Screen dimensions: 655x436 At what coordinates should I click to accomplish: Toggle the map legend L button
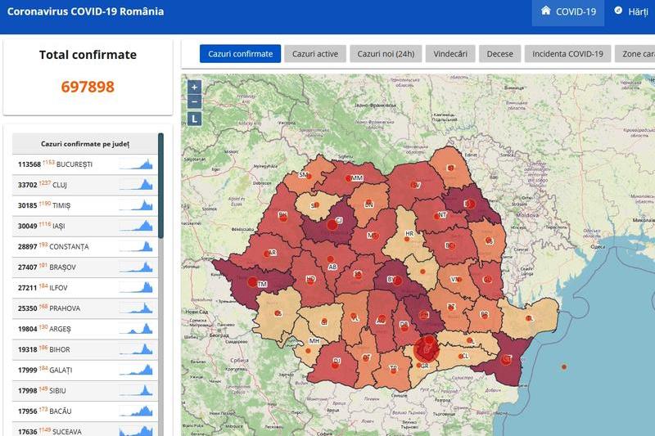194,119
